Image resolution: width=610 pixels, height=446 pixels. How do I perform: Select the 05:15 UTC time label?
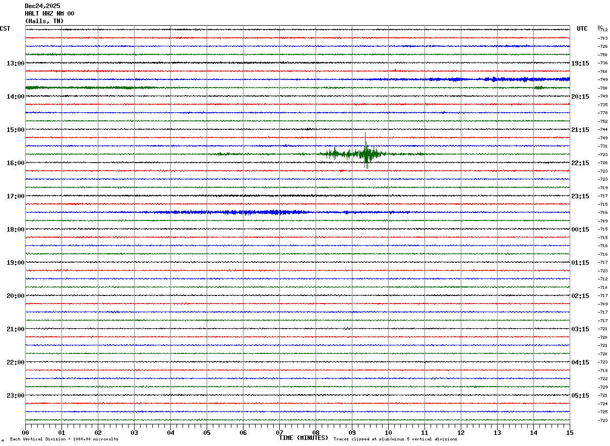point(580,396)
